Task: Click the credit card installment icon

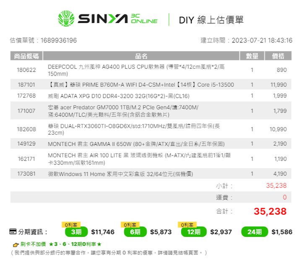Action: click(x=13, y=231)
